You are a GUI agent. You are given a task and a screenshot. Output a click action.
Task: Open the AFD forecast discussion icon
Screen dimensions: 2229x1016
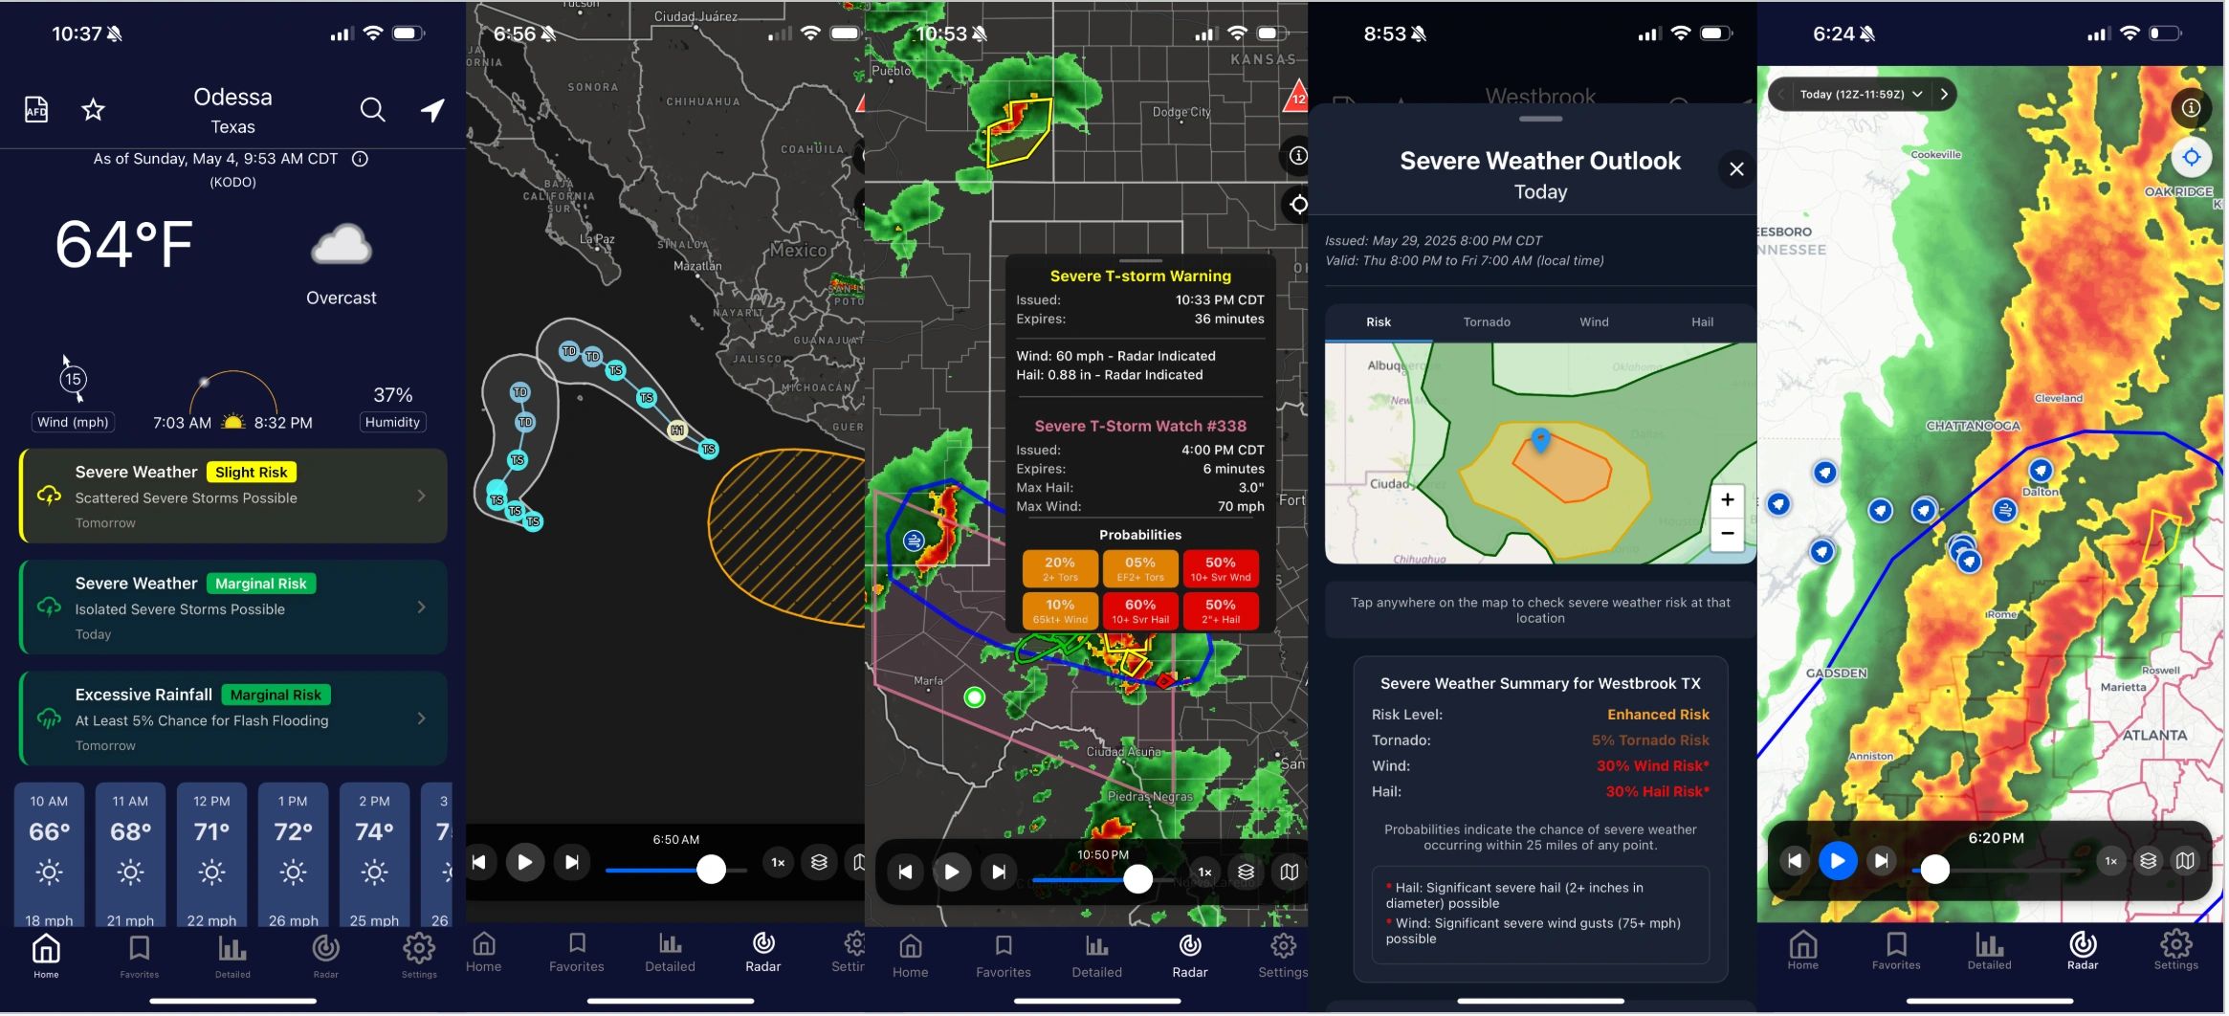(35, 110)
